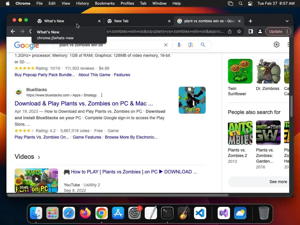Click the blue magnifier search icon

tap(203, 45)
